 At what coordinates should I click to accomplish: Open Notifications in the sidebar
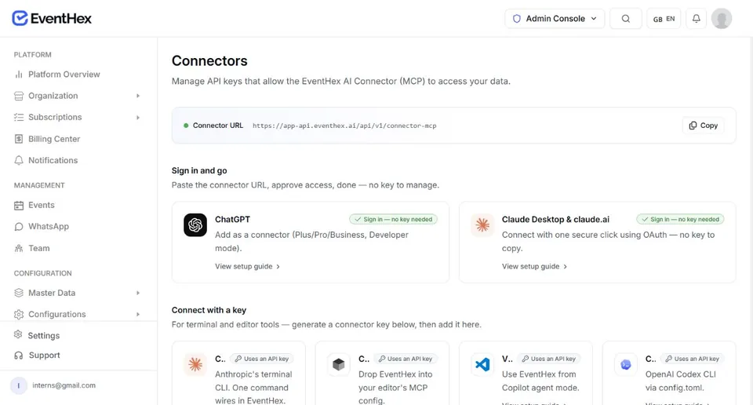pos(53,160)
